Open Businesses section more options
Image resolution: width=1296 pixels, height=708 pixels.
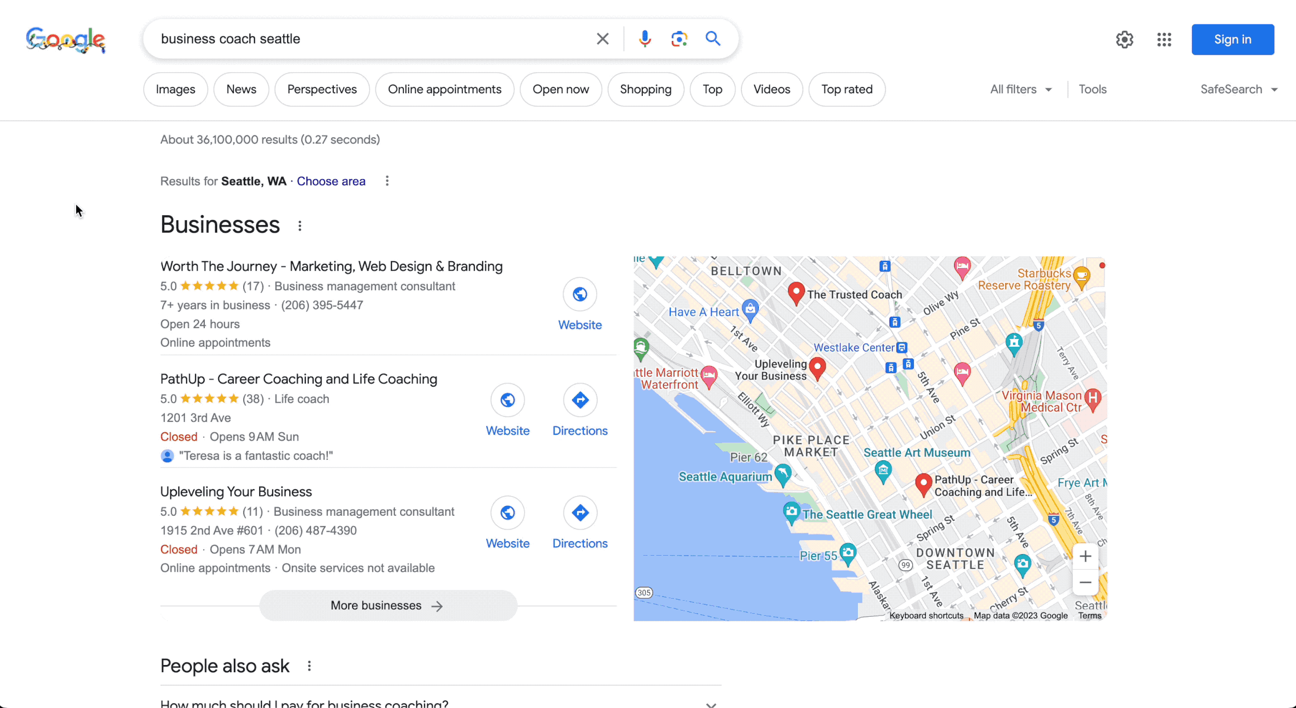[300, 225]
